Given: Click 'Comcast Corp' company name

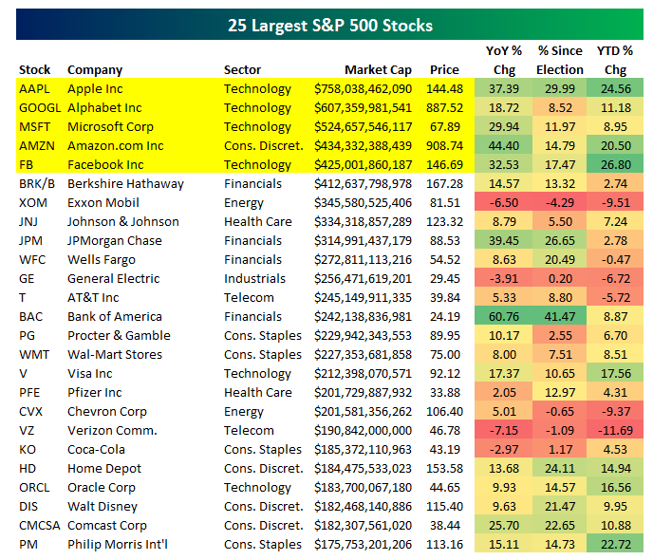Looking at the screenshot, I should pos(107,526).
